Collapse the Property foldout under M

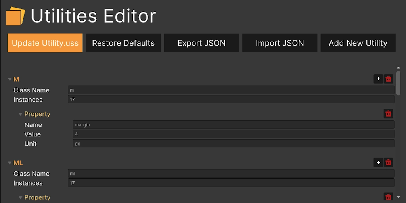(x=21, y=114)
